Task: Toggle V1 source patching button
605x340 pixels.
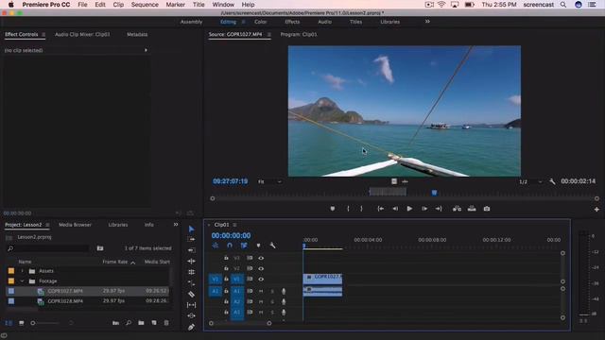Action: click(216, 280)
